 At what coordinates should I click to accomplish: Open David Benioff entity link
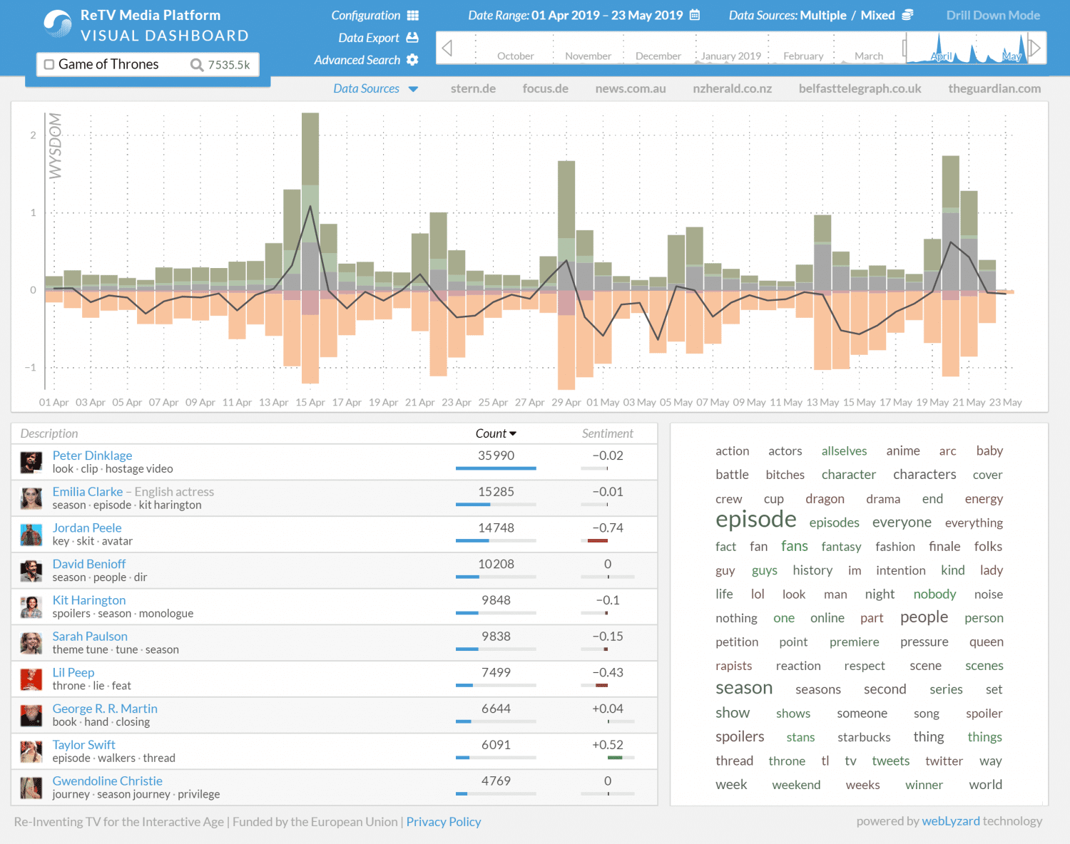pos(89,564)
